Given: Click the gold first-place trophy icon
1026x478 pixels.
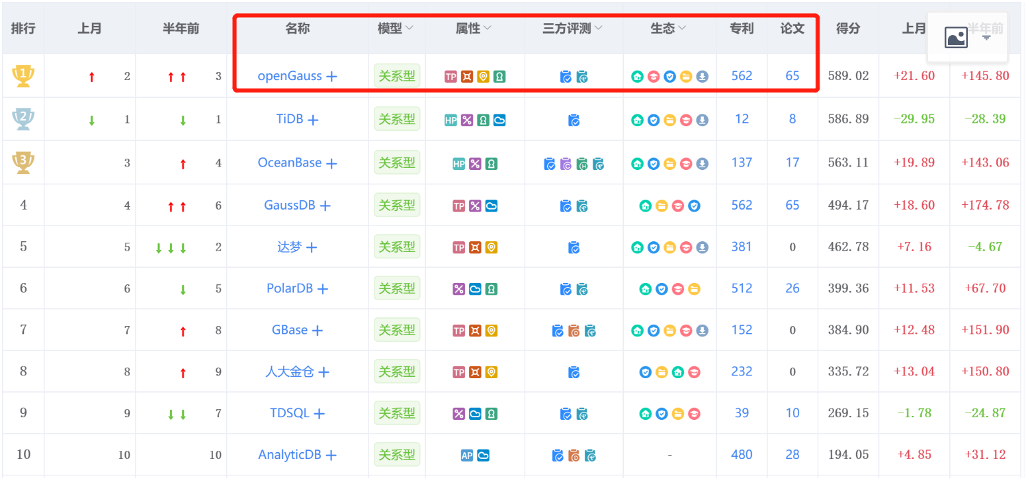Looking at the screenshot, I should tap(23, 76).
